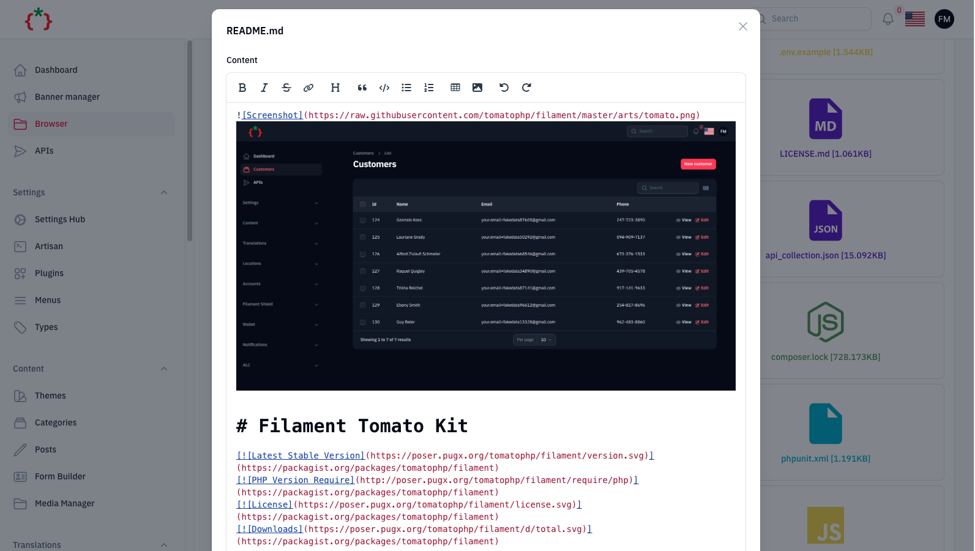Collapse the Settings sidebar group
This screenshot has width=975, height=551.
click(x=164, y=192)
